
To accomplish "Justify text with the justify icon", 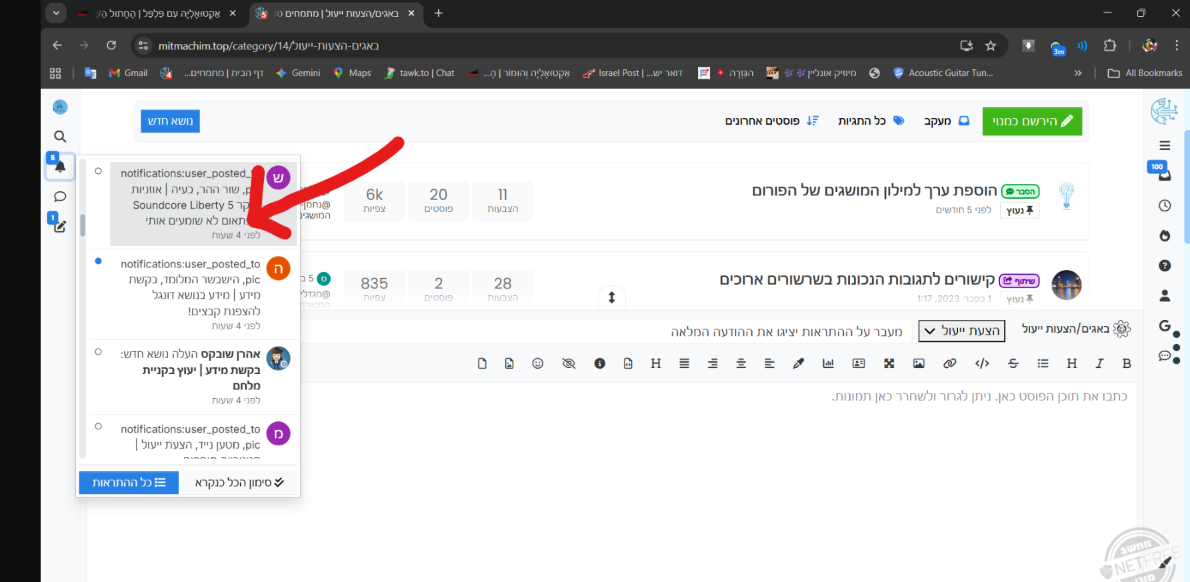I will (684, 363).
